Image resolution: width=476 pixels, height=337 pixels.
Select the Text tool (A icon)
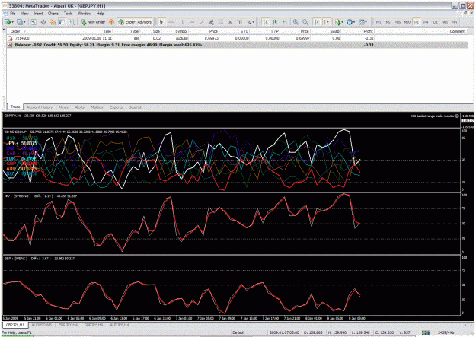(230, 22)
